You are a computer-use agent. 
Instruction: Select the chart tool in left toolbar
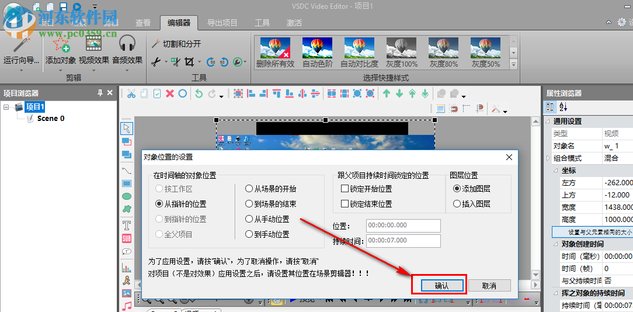(127, 267)
